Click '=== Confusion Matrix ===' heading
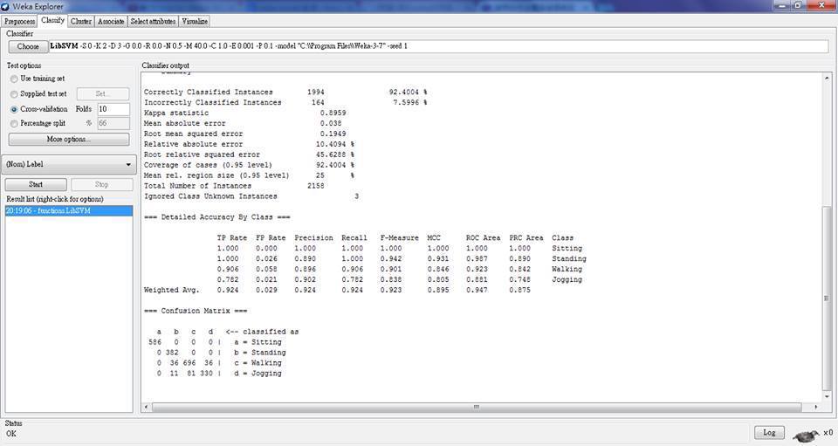The width and height of the screenshot is (838, 446). click(x=196, y=311)
